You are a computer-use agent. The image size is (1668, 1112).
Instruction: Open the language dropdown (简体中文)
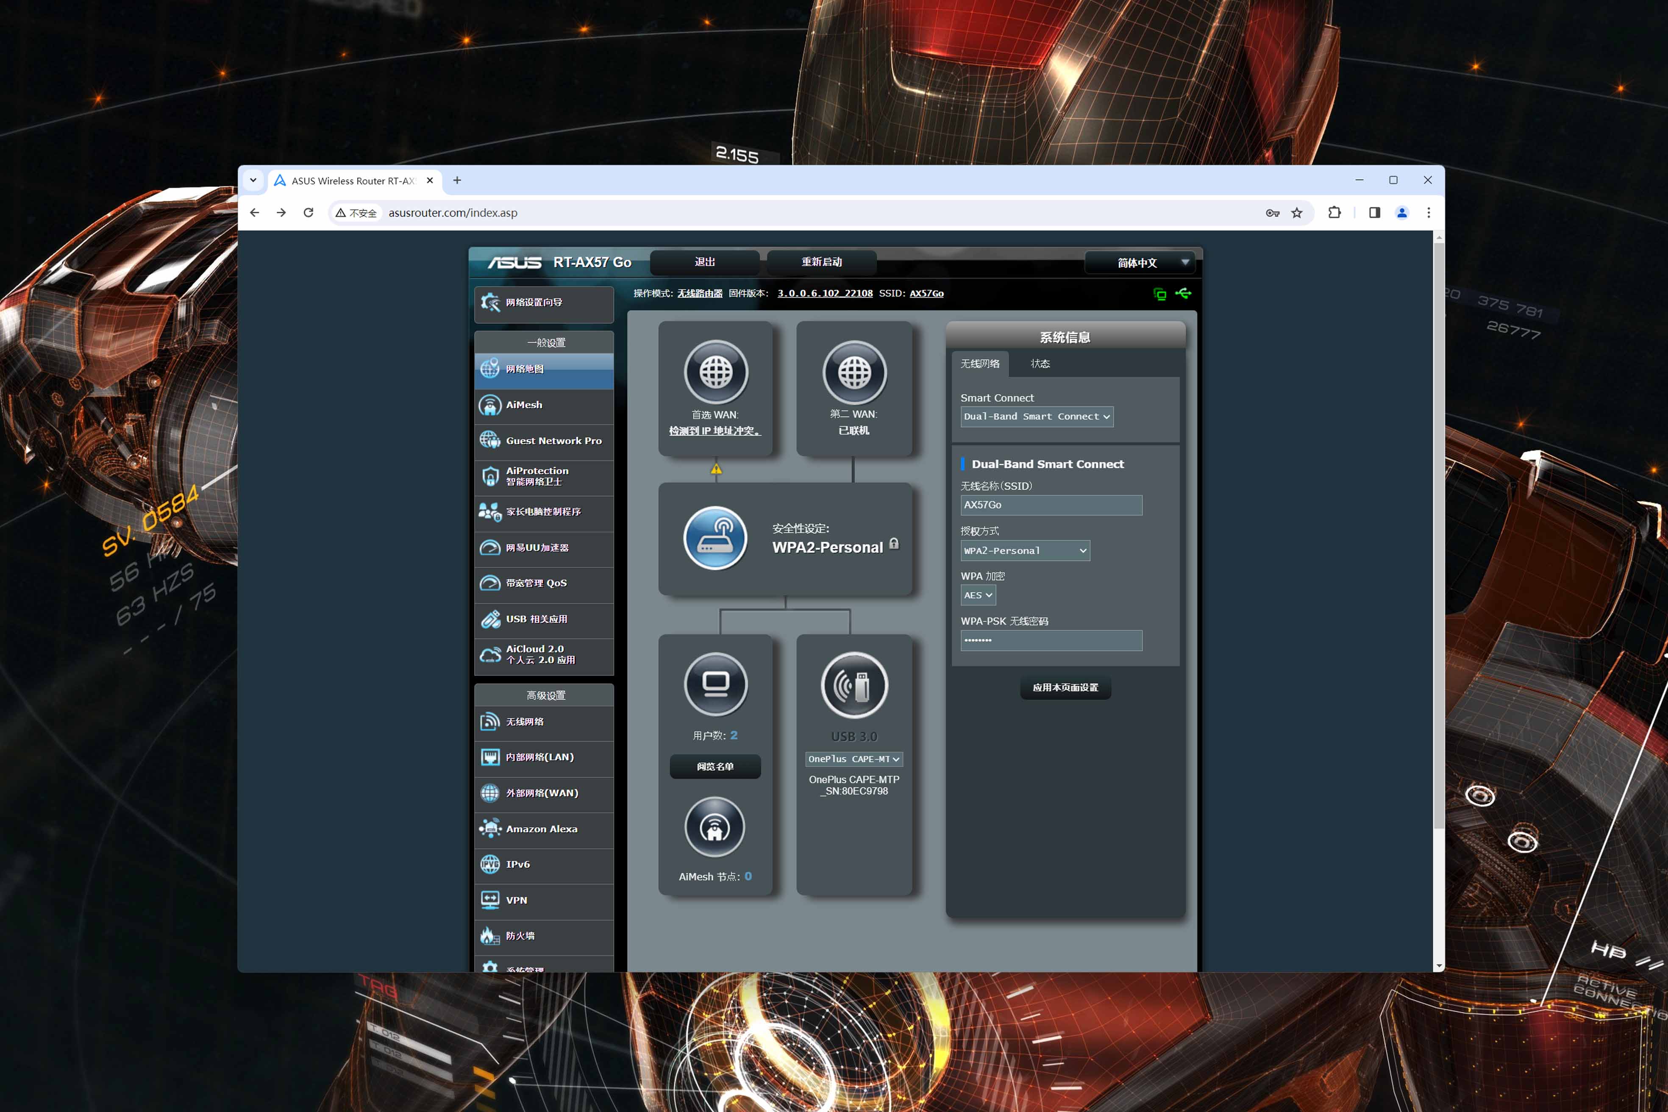click(1139, 262)
